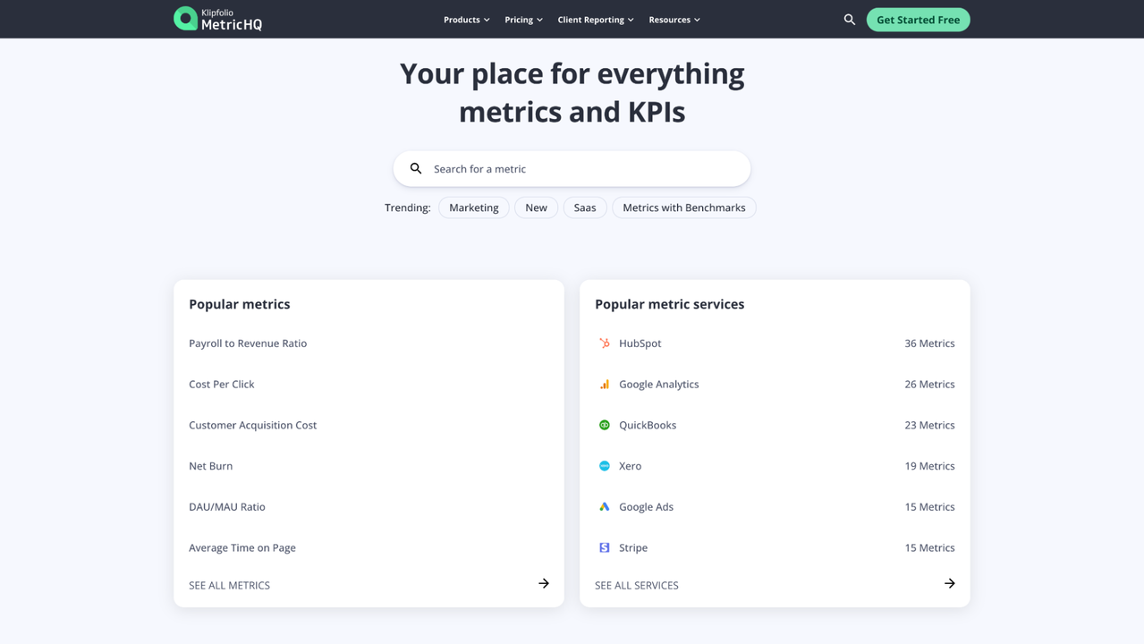1144x644 pixels.
Task: Open the Xero service name
Action: click(x=631, y=466)
